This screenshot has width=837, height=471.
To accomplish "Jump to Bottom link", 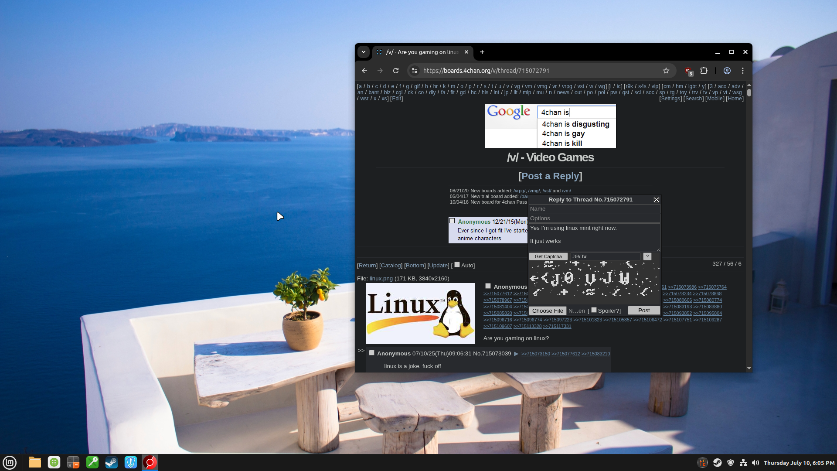I will tap(415, 266).
